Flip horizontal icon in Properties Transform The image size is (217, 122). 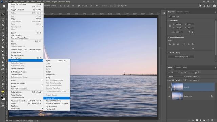coord(189,32)
